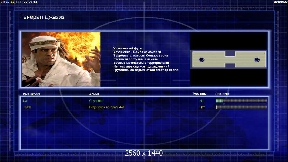Image resolution: width=288 pixels, height=162 pixels.
Task: Click the N3 loading progress bar
Action: pyautogui.click(x=241, y=100)
